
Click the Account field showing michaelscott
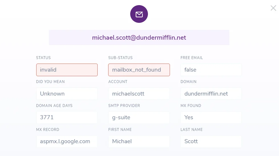pyautogui.click(x=139, y=94)
